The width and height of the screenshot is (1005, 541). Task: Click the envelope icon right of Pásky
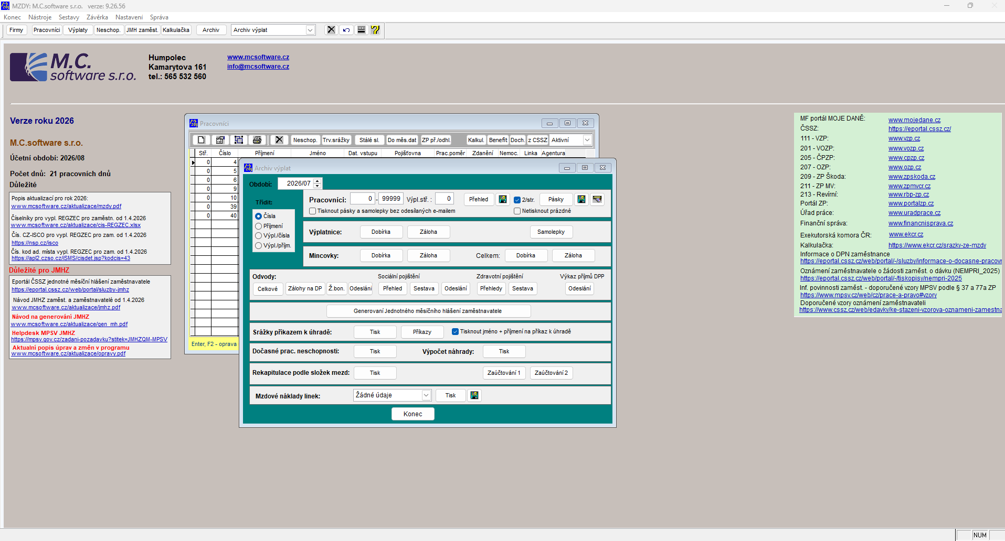coord(597,199)
